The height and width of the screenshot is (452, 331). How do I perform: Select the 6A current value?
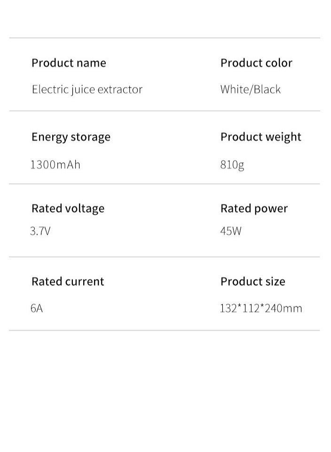pyautogui.click(x=37, y=308)
